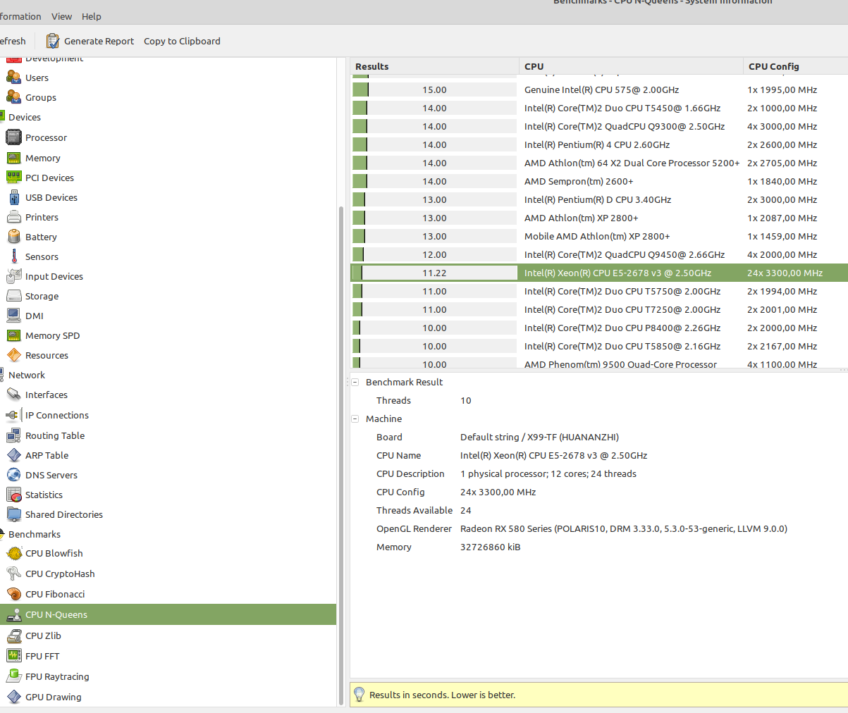The height and width of the screenshot is (713, 848).
Task: Open the Information menu
Action: (x=19, y=16)
